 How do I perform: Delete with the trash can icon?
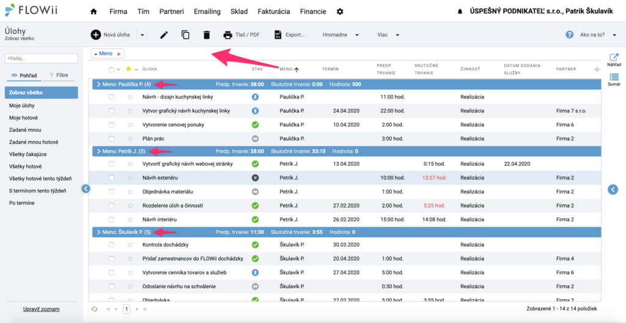coord(207,35)
